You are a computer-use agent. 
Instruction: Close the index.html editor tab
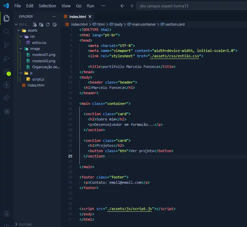tap(90, 16)
